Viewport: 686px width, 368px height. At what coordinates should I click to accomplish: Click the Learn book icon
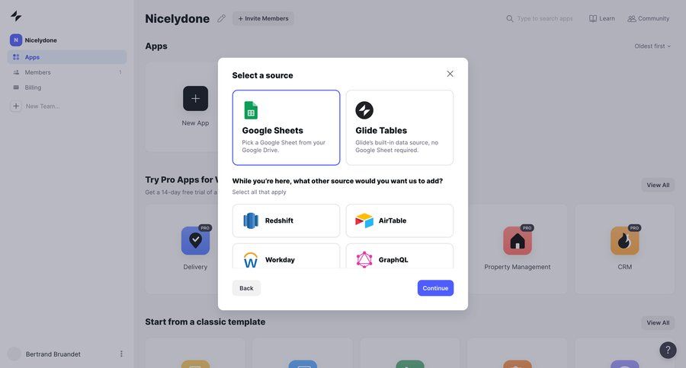(593, 19)
